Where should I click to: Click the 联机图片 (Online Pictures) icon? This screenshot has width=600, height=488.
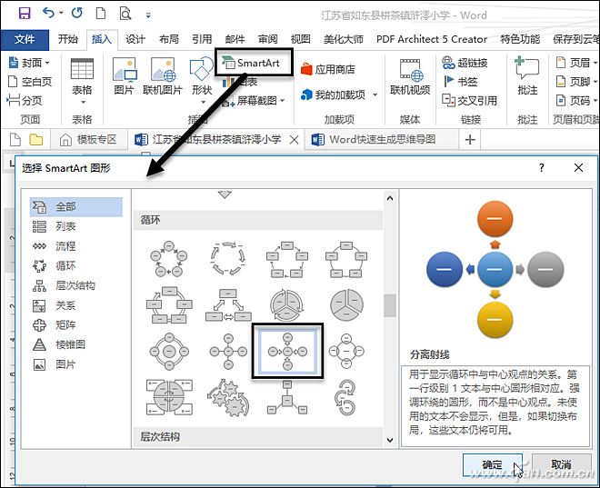click(x=163, y=76)
